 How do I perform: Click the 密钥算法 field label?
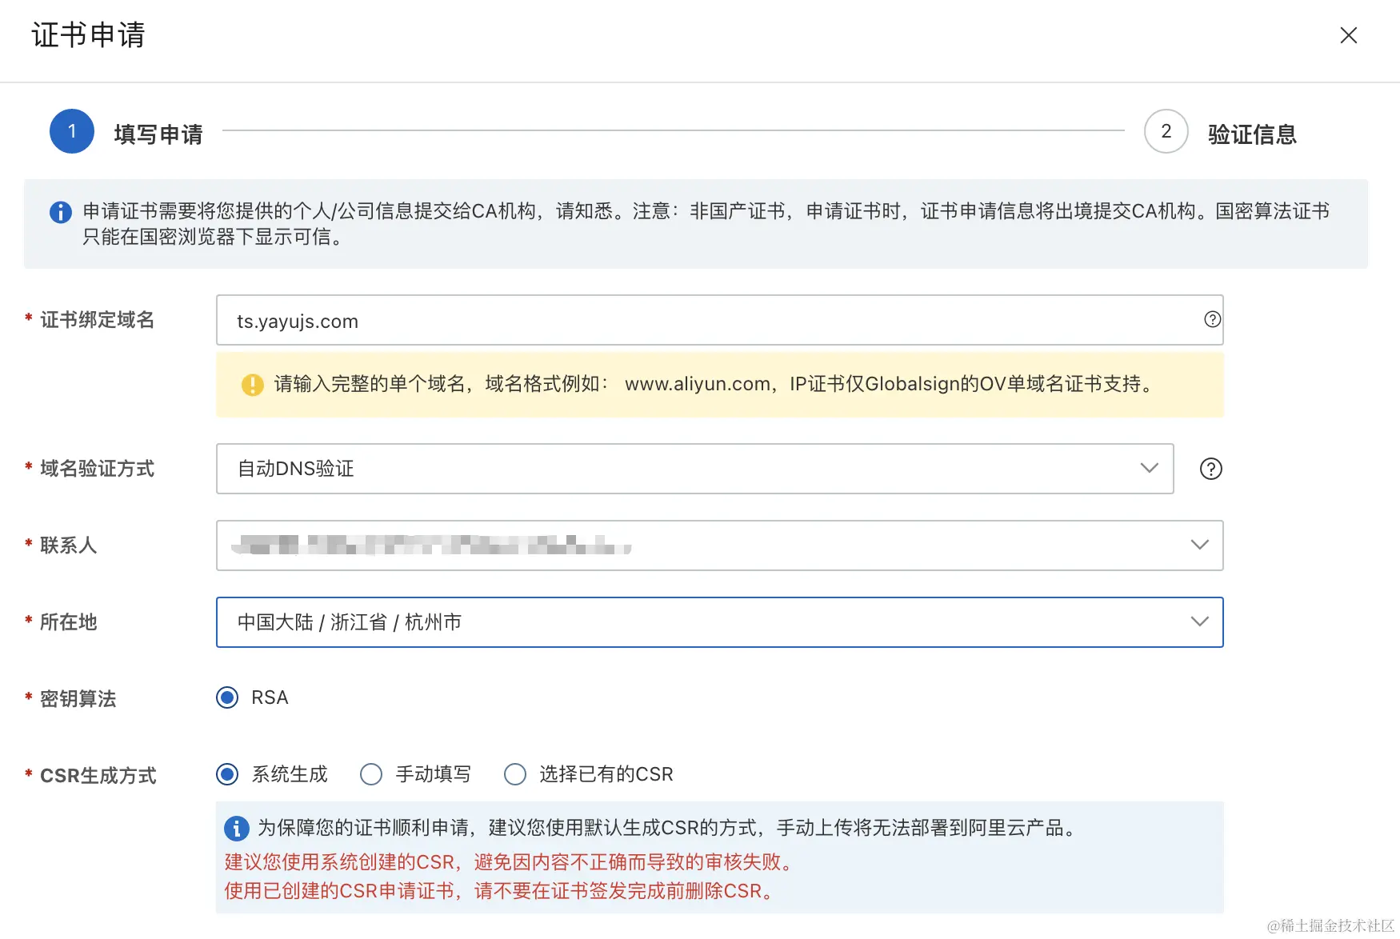pos(78,699)
